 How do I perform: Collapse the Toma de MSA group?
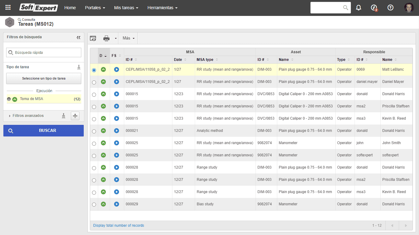click(x=9, y=99)
